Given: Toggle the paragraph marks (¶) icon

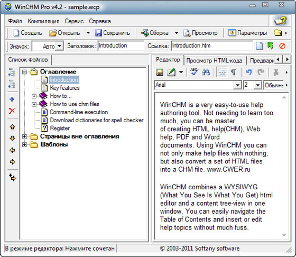Looking at the screenshot, I should point(234,72).
